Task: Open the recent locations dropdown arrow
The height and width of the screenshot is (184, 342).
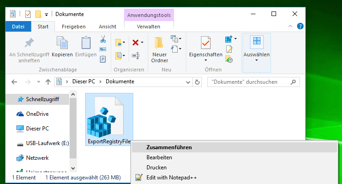Action: pos(38,82)
